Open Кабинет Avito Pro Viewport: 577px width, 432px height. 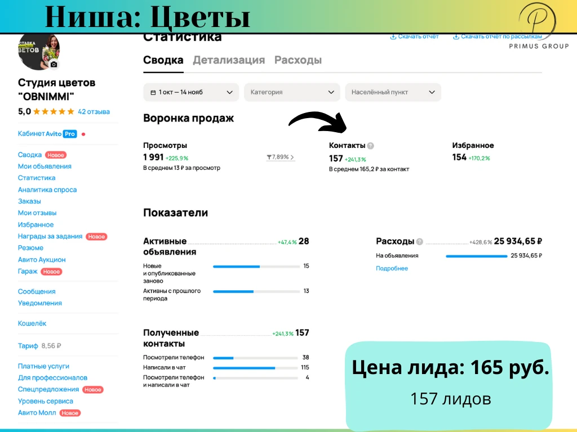(x=47, y=134)
